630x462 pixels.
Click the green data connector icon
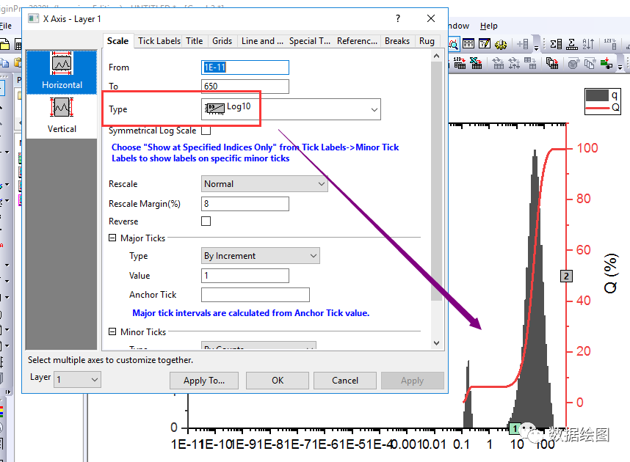pos(607,63)
